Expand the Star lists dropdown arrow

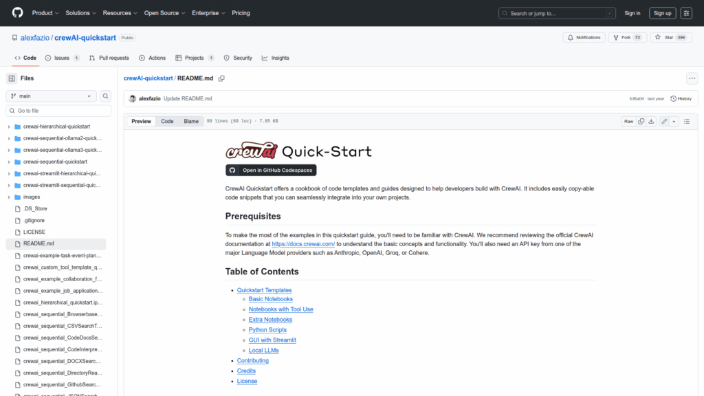tap(689, 37)
